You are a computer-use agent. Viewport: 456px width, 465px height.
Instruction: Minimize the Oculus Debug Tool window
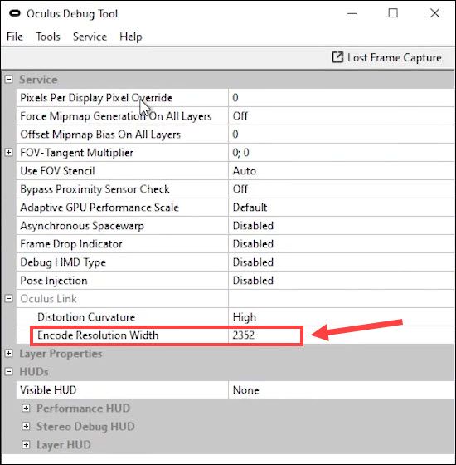tap(352, 13)
